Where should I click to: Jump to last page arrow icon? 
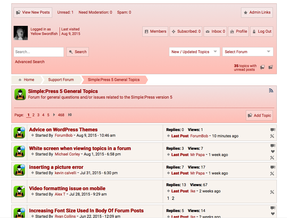[70, 115]
